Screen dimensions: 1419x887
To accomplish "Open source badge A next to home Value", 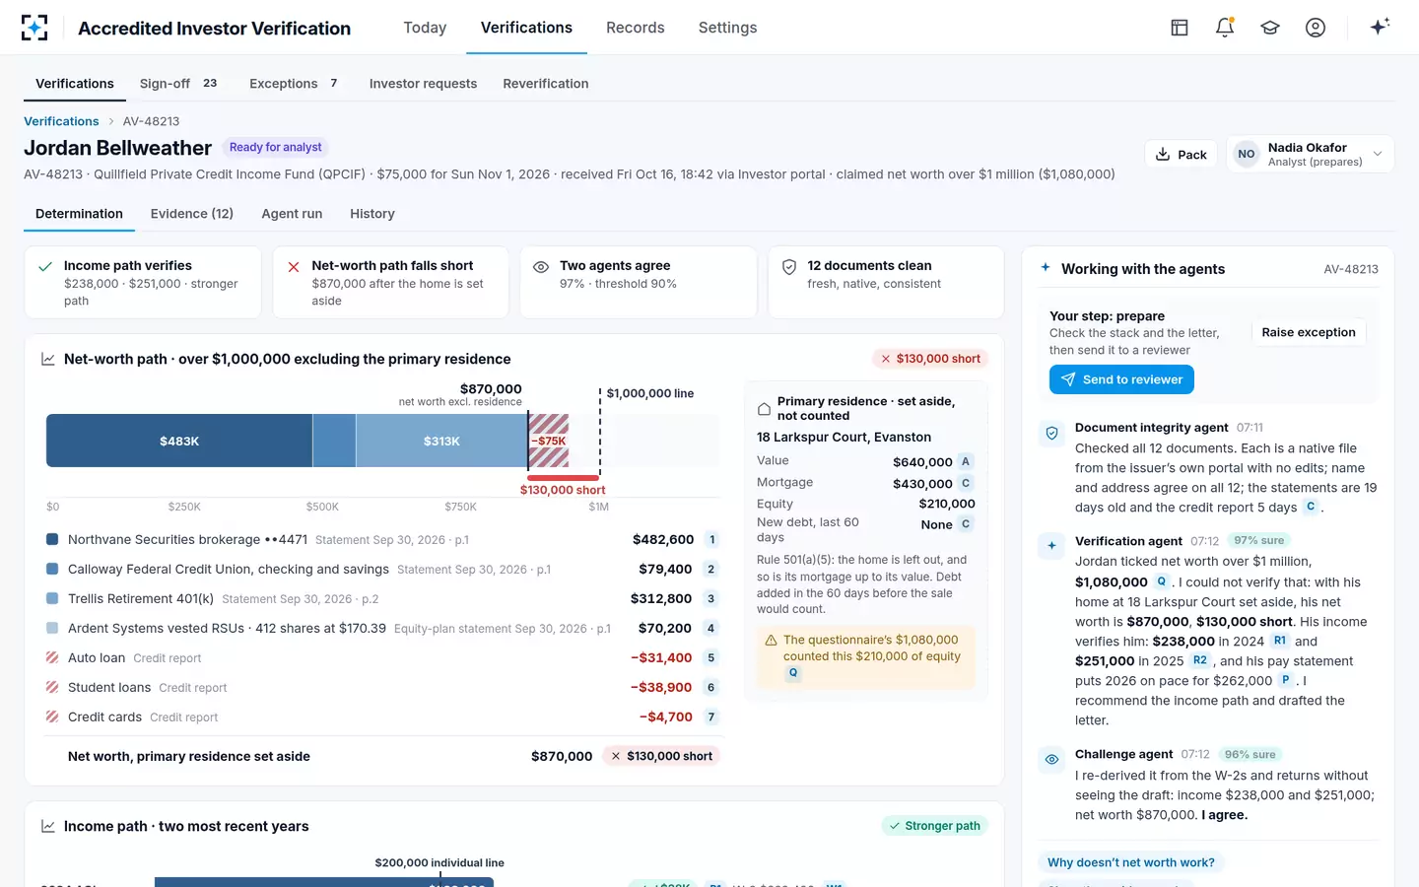I will 966,461.
